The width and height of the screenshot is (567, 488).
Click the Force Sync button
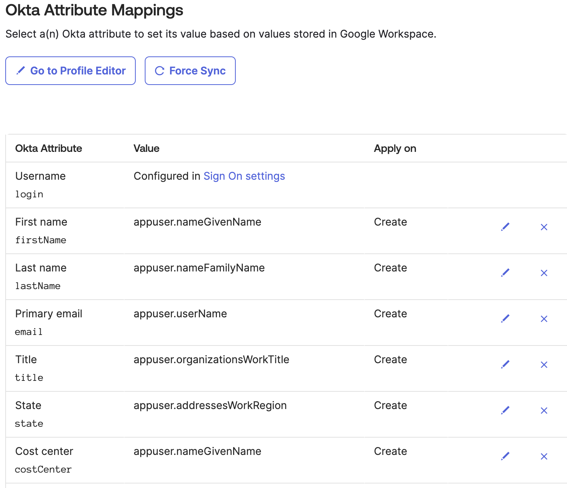(x=190, y=70)
